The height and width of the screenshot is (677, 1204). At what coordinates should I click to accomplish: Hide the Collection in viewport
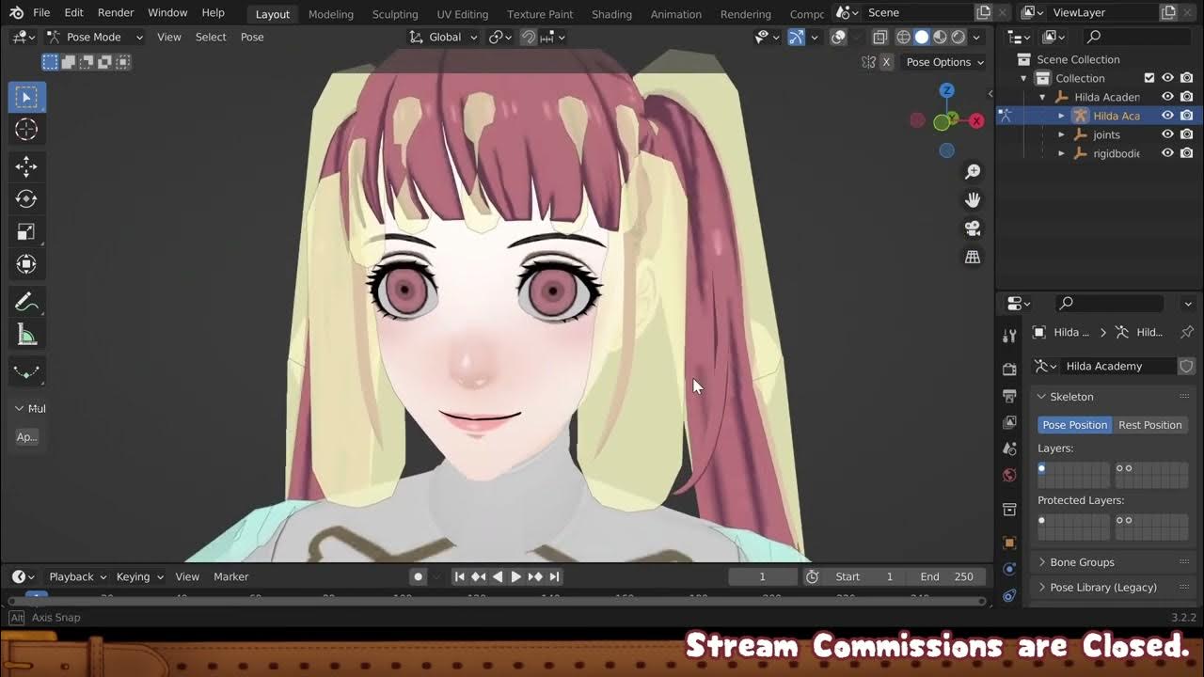tap(1167, 78)
